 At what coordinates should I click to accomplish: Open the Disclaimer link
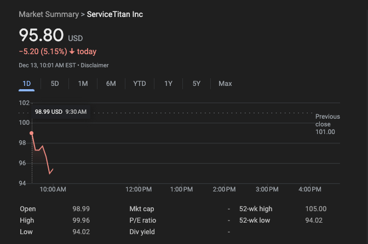point(95,65)
